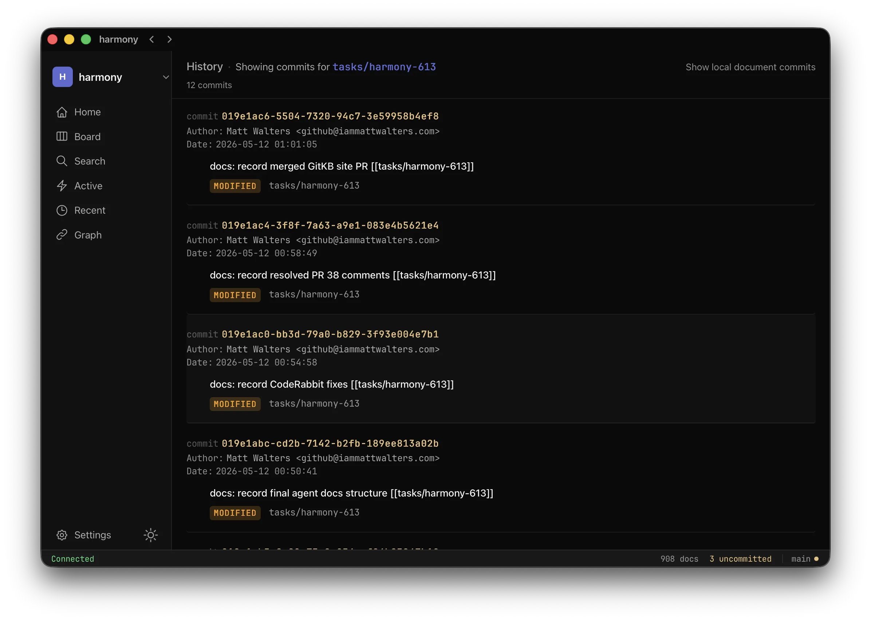
Task: Click the Active lightning bolt icon
Action: tap(62, 186)
